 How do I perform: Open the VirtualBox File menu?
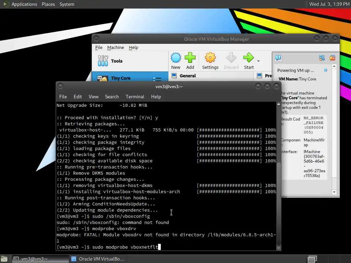99,47
